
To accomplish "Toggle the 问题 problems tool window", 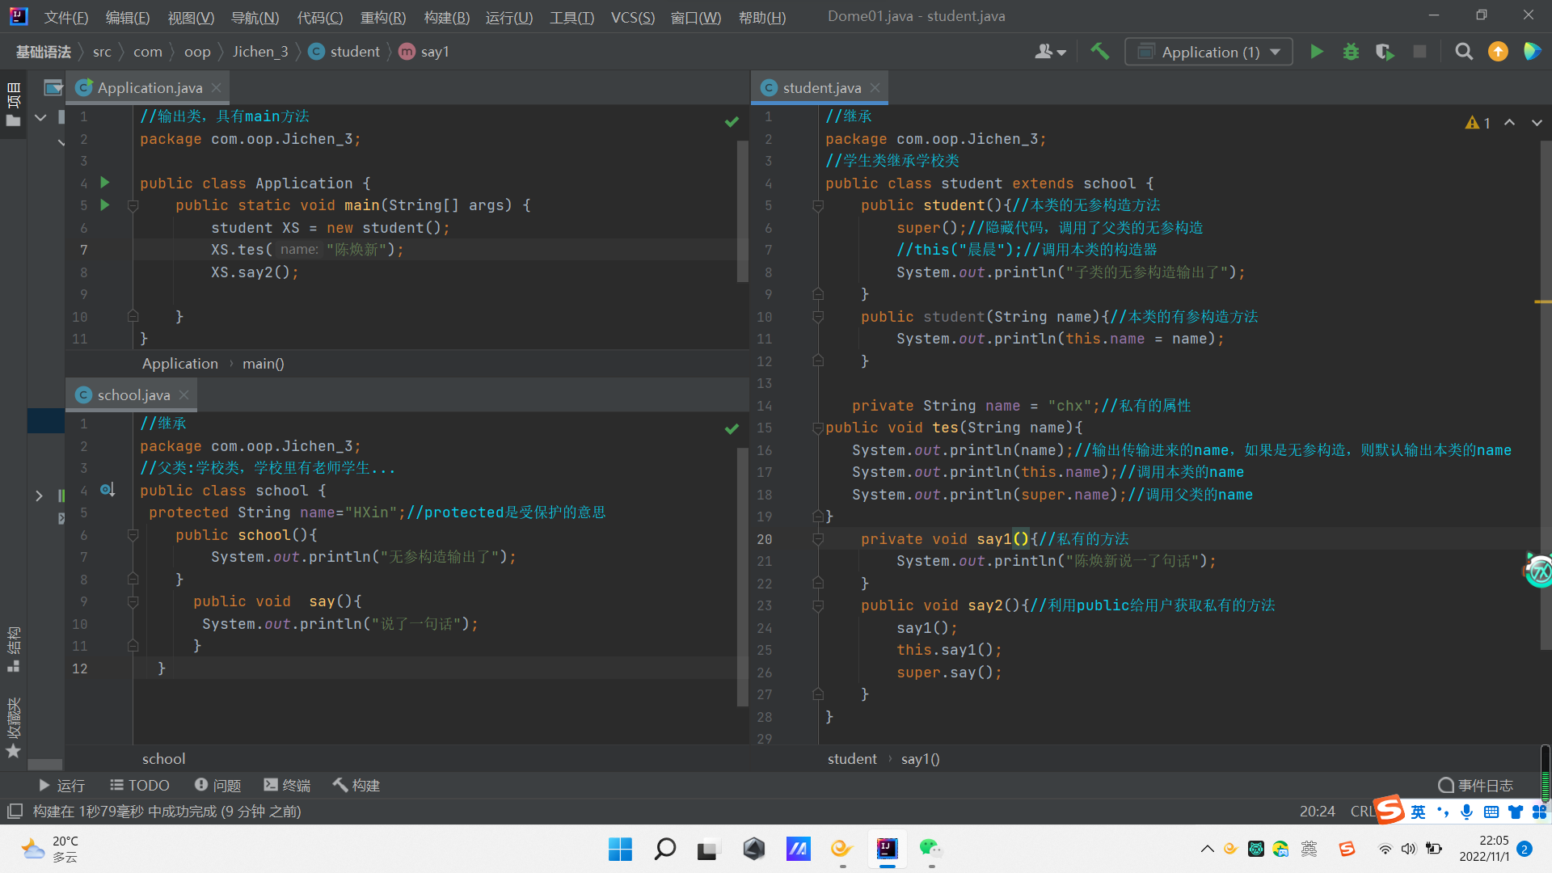I will 217,785.
